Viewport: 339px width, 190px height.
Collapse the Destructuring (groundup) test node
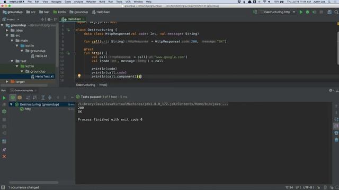coord(11,104)
